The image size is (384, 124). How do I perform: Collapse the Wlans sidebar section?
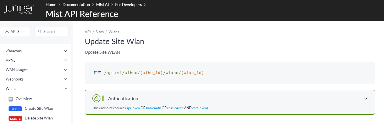66,88
